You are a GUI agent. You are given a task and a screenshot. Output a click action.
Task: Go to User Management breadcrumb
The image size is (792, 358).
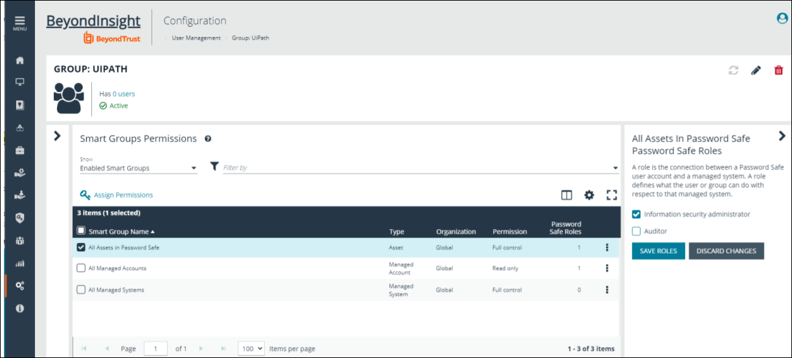click(196, 38)
